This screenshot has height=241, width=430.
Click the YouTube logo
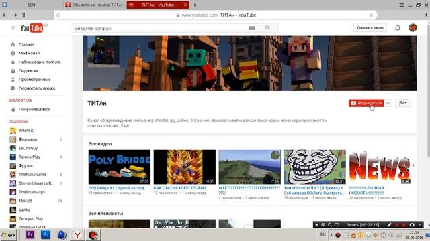click(x=32, y=28)
